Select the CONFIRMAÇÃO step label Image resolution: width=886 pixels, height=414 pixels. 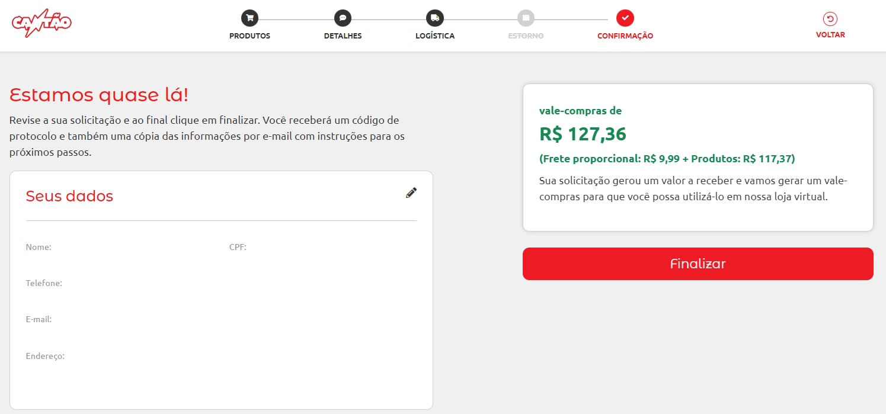point(625,36)
